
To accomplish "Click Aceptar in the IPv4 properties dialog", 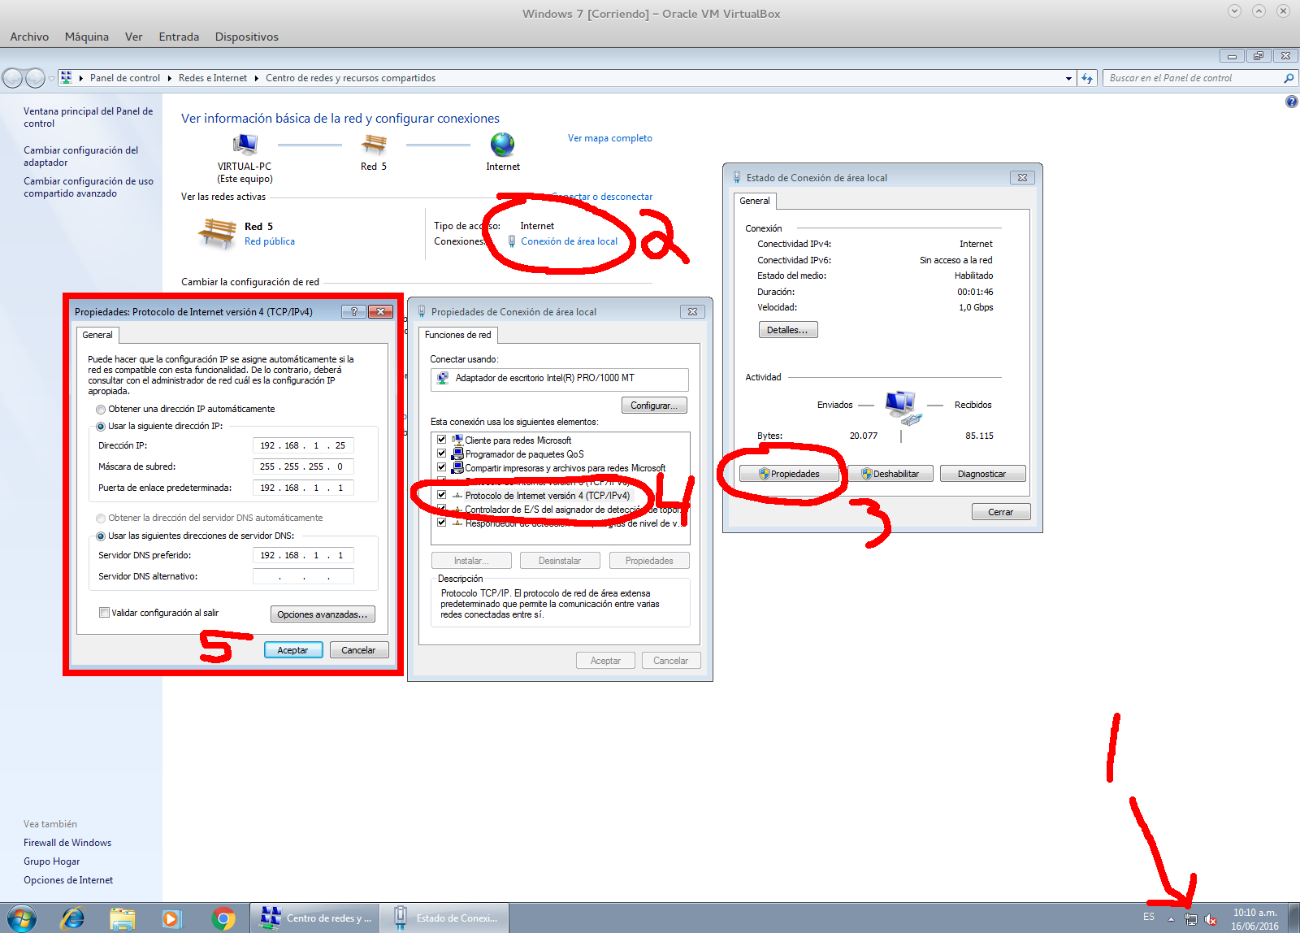I will [x=293, y=650].
